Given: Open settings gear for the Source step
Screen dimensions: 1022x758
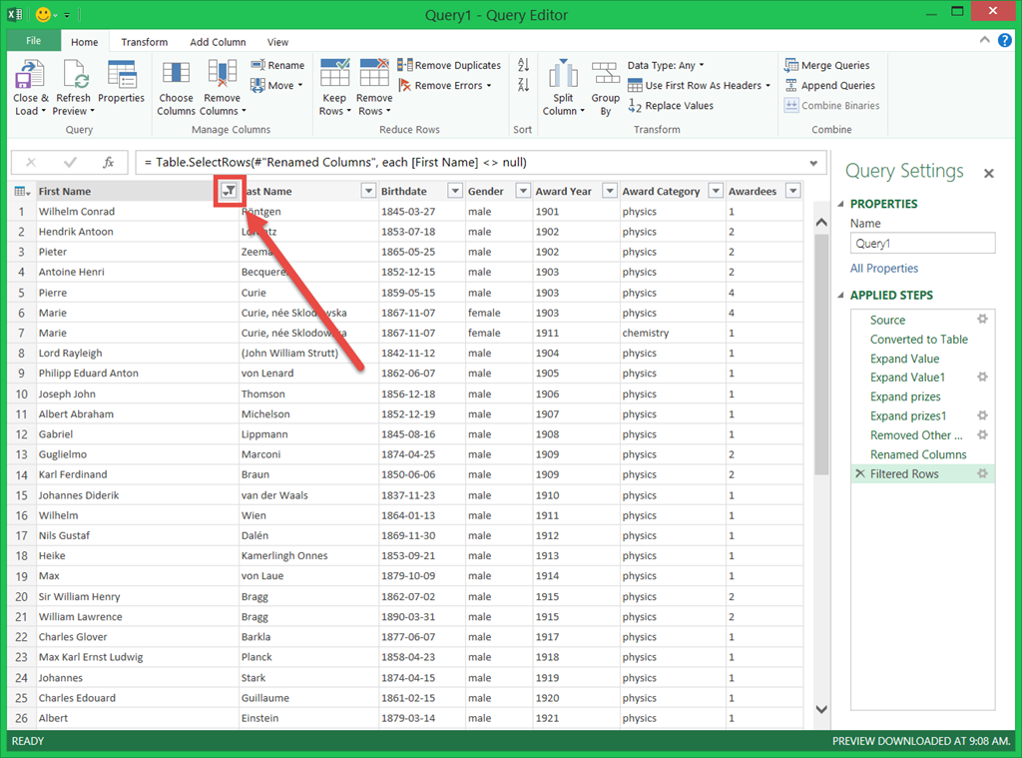Looking at the screenshot, I should (982, 320).
